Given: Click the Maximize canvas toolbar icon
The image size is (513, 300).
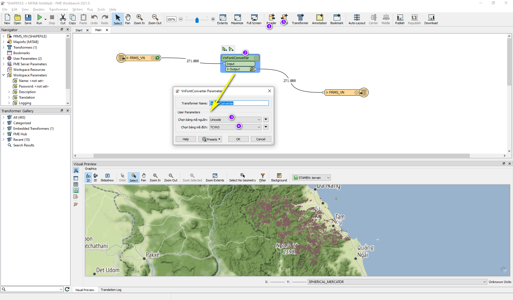Looking at the screenshot, I should tap(237, 19).
